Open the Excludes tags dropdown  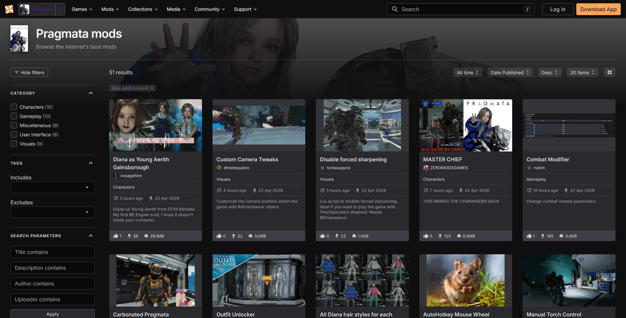(53, 212)
